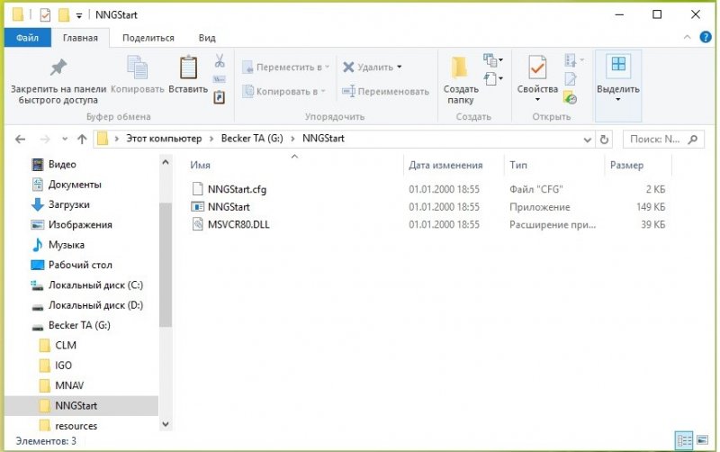This screenshot has height=452, width=720.
Task: Click the Rename (Переименовать) button
Action: tap(385, 91)
